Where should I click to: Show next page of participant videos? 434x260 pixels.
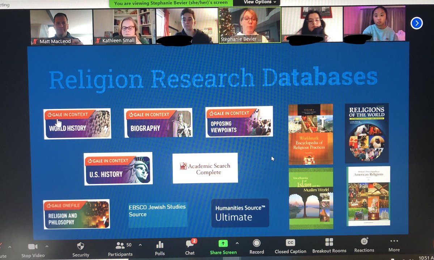[x=417, y=24]
